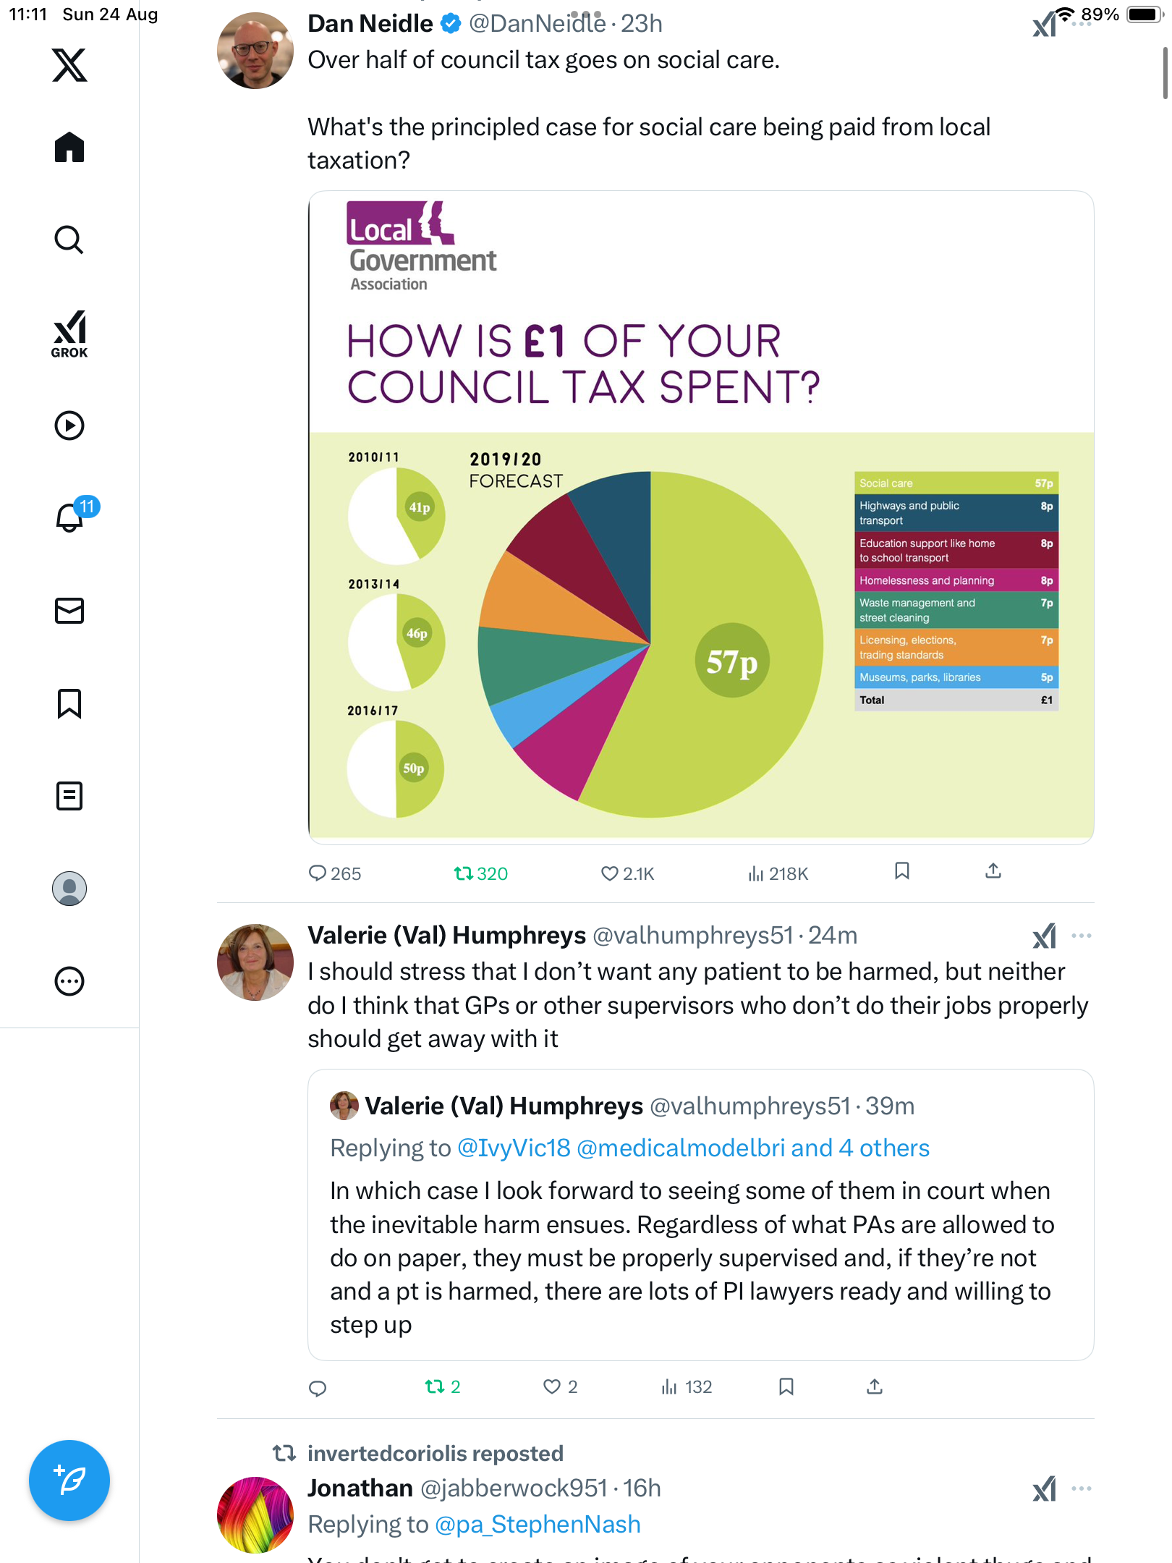Screen dimensions: 1172x1563
Task: Open Grok from the sidebar
Action: click(69, 334)
